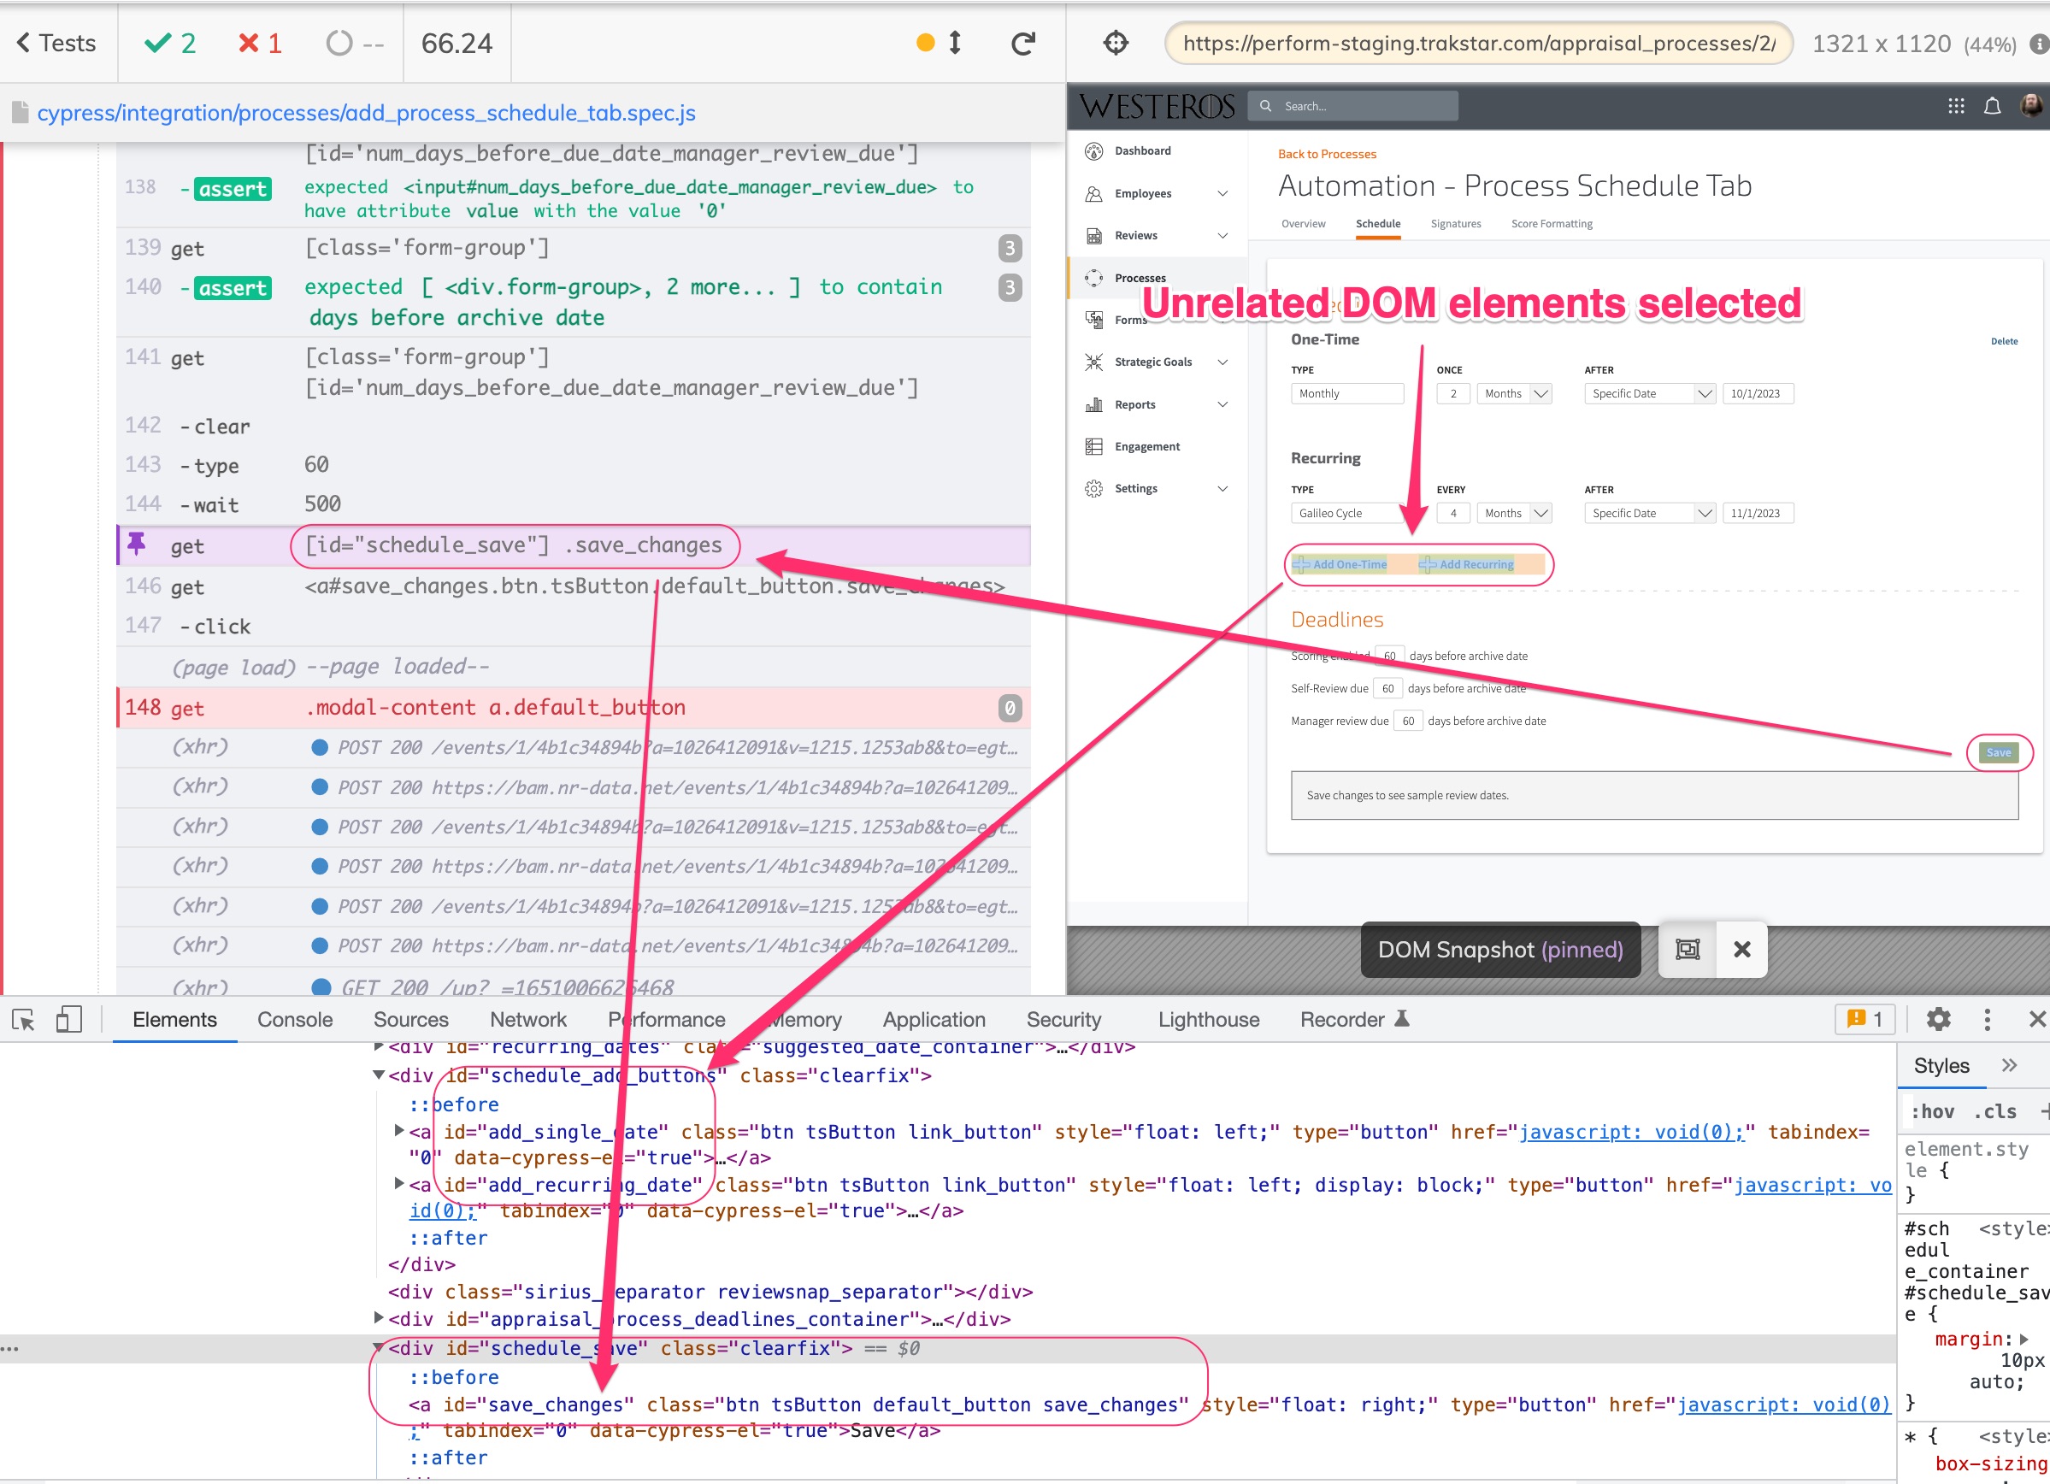Open DevTools settings gear icon
This screenshot has width=2050, height=1484.
(x=1938, y=1020)
